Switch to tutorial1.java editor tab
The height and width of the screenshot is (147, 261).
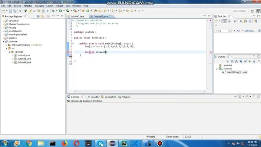tap(77, 16)
